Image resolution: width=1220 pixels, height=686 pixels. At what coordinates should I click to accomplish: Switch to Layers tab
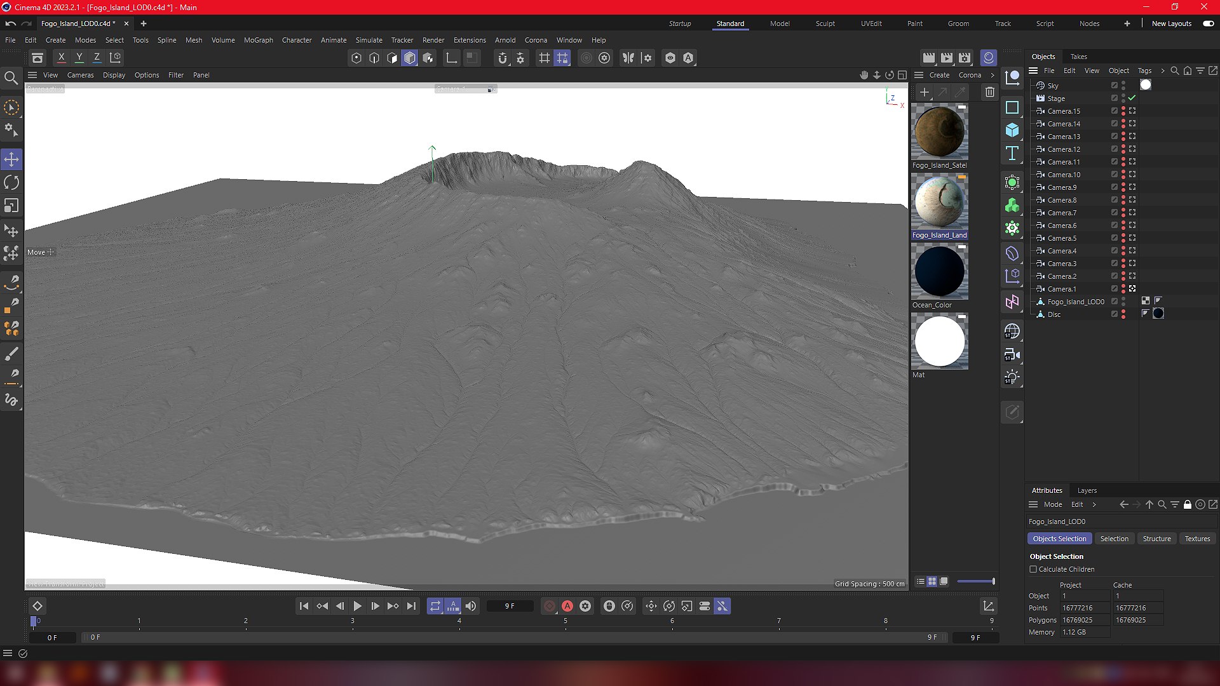tap(1087, 490)
